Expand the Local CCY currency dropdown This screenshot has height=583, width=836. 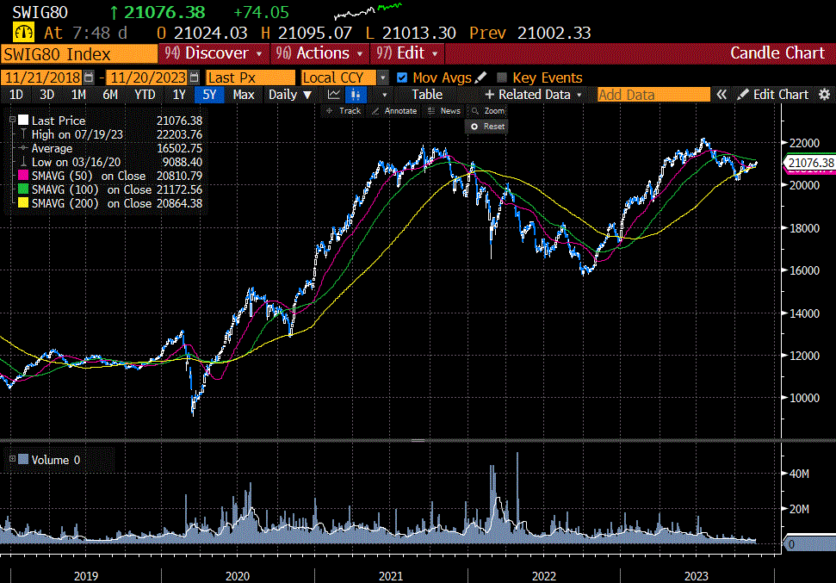pos(383,78)
